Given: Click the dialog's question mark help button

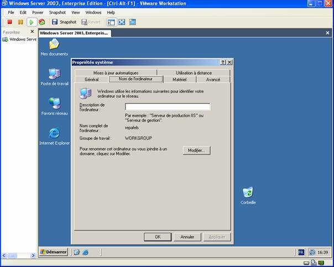Looking at the screenshot, I should coord(223,62).
